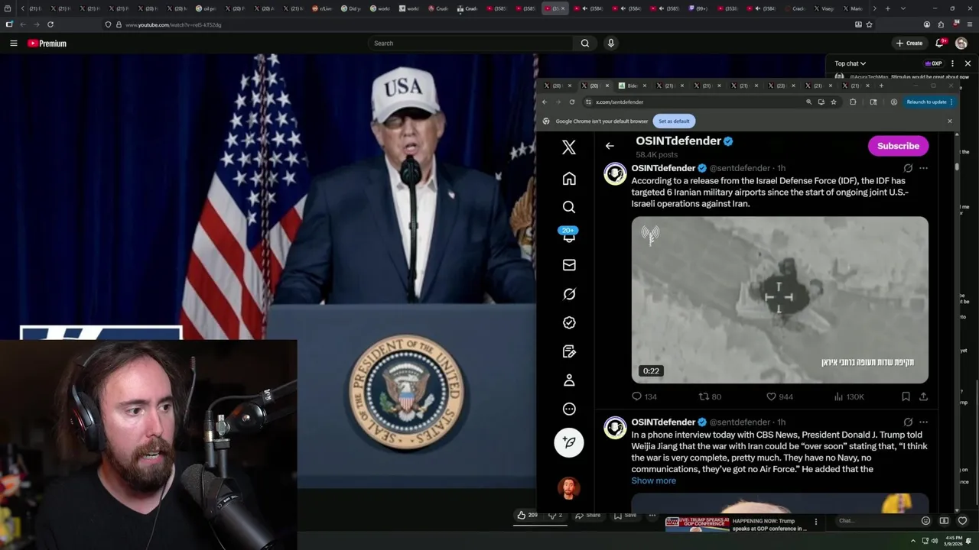Click the Windows volume speaker icon
The height and width of the screenshot is (550, 979).
(935, 541)
